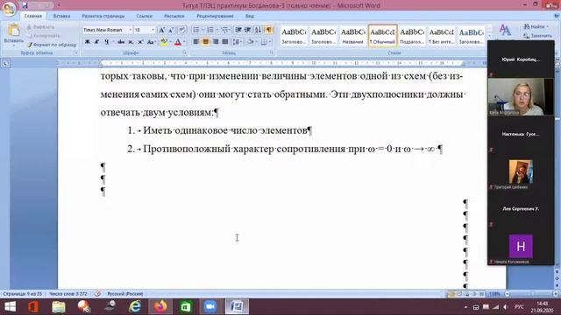This screenshot has height=315, width=561.
Task: Toggle Strikethrough formatting
Action: pos(121,42)
